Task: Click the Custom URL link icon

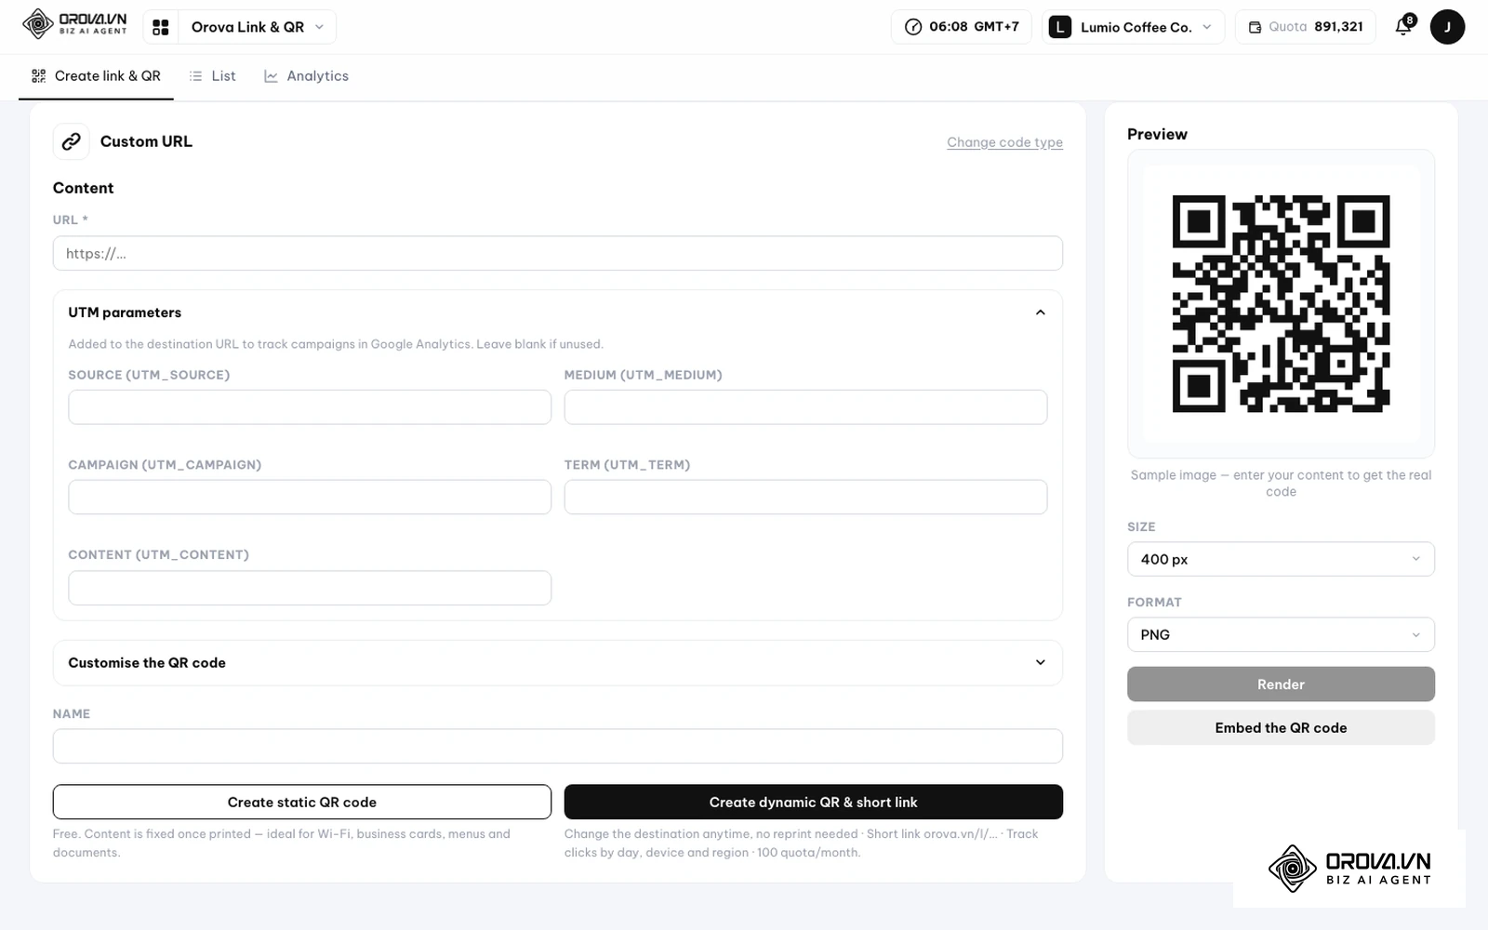Action: [x=72, y=141]
